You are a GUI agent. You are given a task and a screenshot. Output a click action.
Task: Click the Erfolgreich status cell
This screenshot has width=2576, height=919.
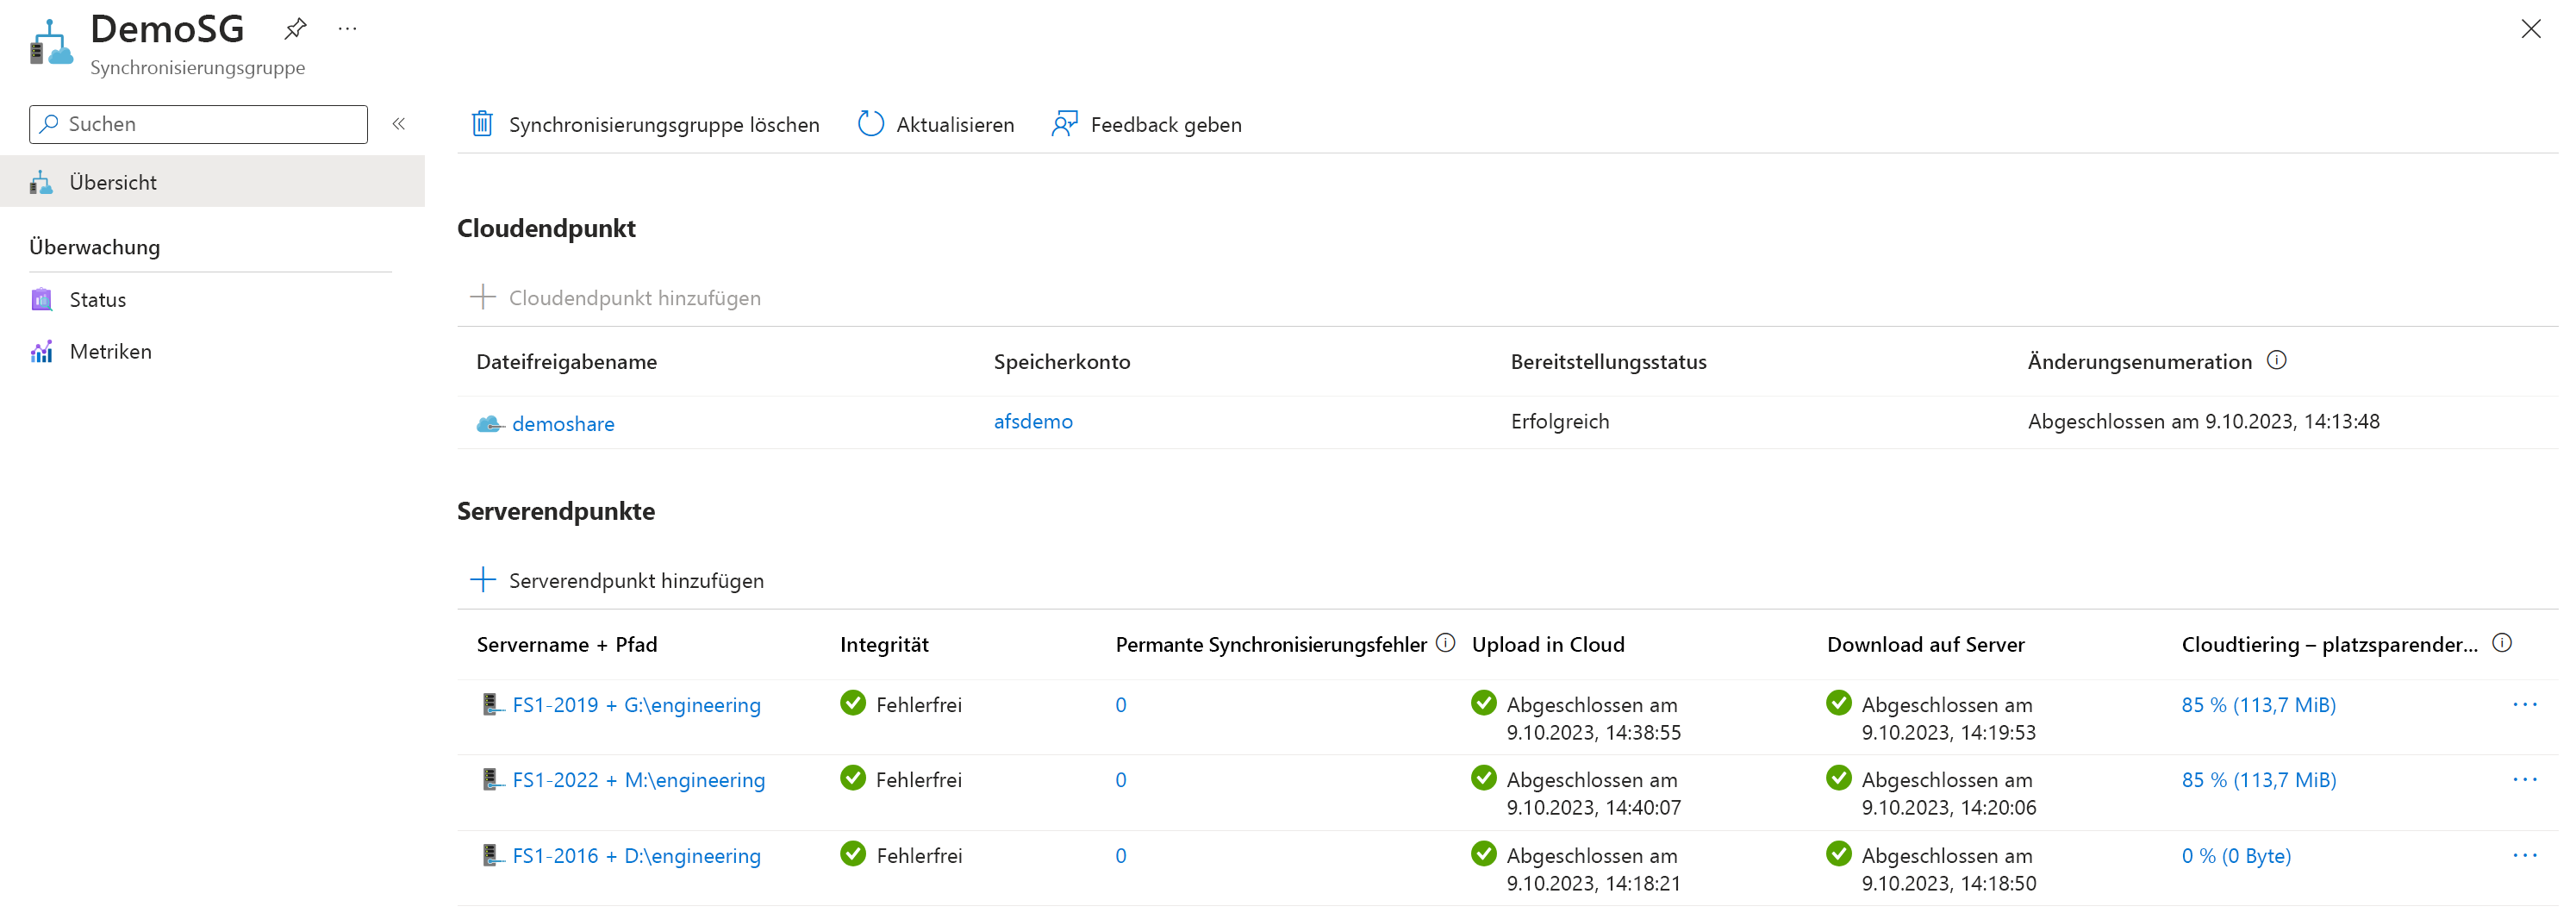tap(1560, 422)
